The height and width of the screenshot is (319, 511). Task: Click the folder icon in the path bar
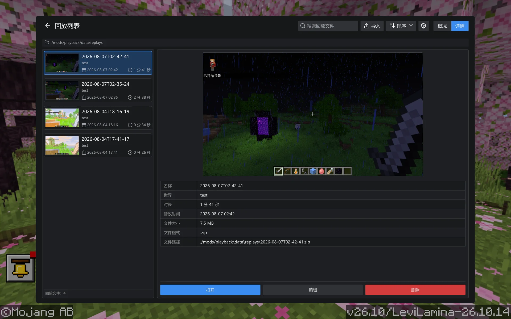point(47,43)
